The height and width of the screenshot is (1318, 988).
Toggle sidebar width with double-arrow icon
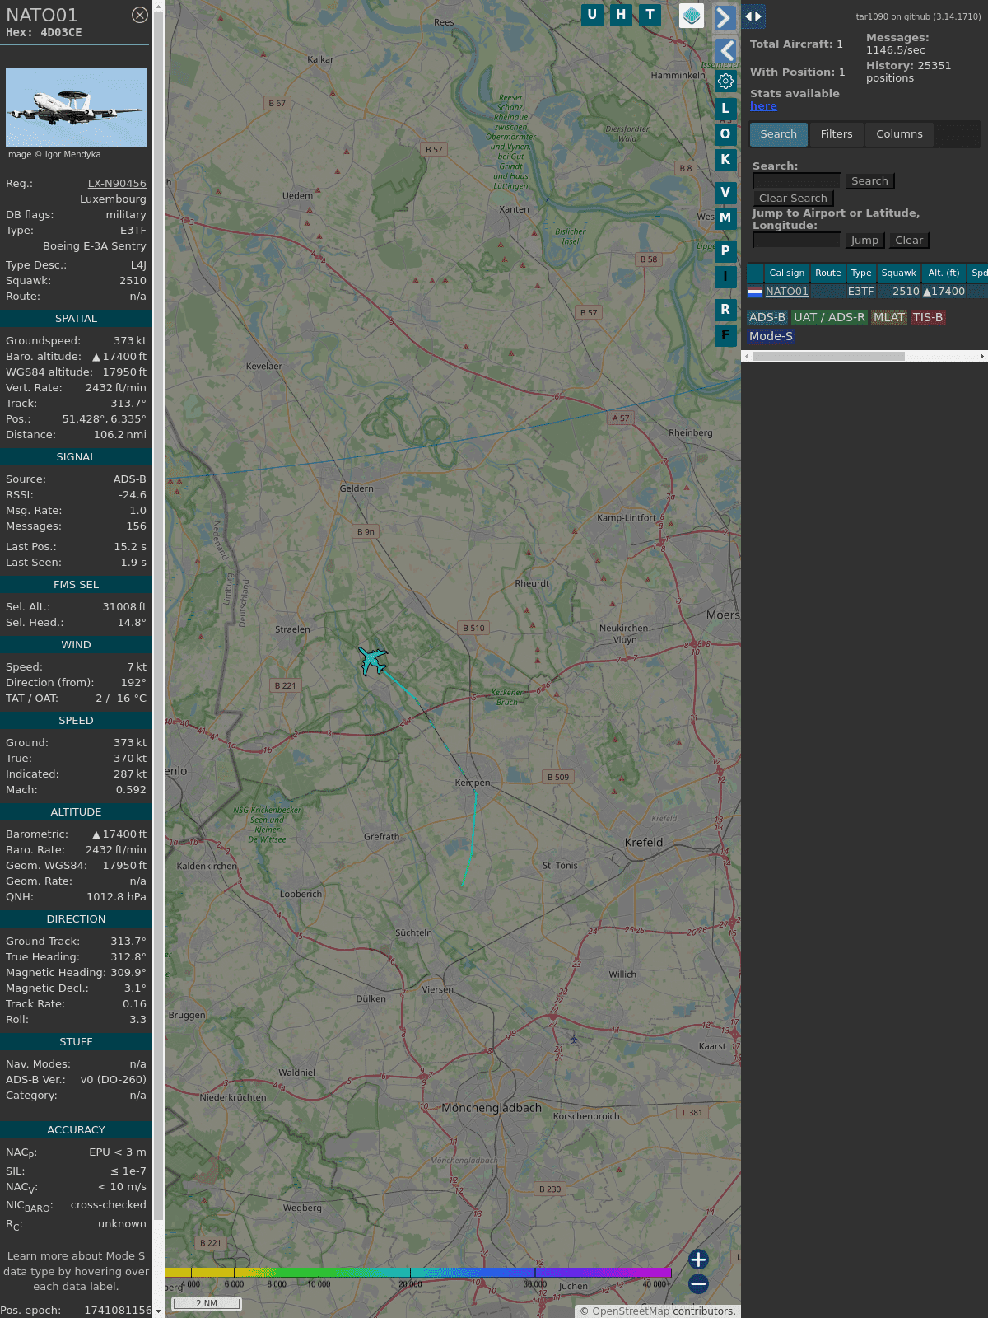click(753, 16)
